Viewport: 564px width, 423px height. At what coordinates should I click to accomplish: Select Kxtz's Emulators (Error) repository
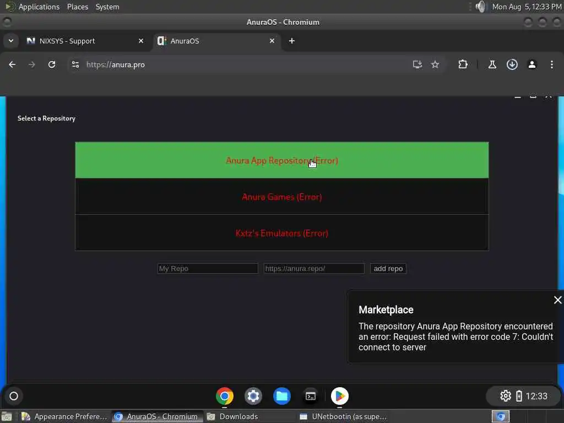click(282, 233)
